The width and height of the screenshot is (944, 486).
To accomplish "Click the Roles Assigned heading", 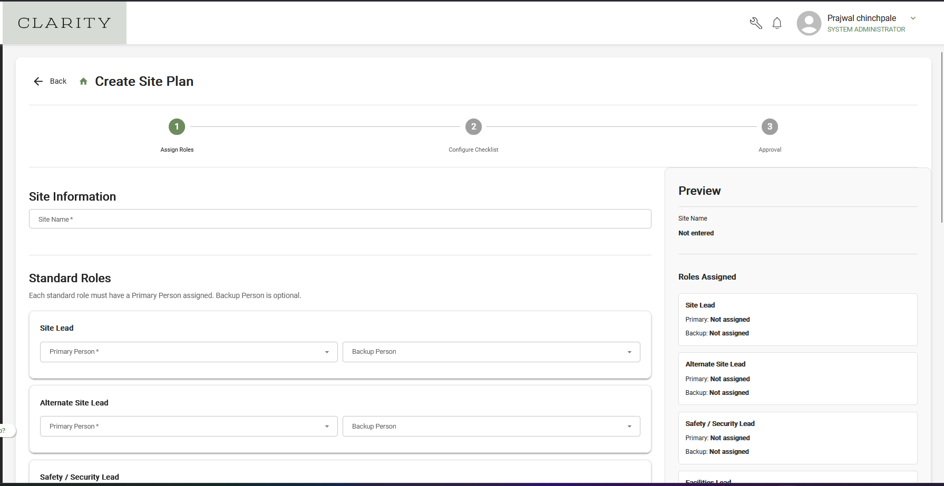I will 707,277.
